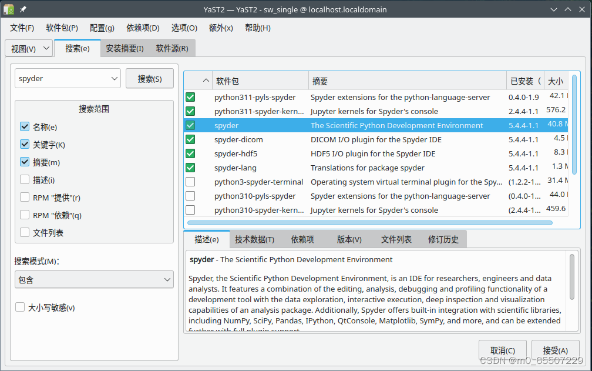Screen dimensions: 592x371
Task: Show the 版本(V) details tab
Action: point(349,239)
